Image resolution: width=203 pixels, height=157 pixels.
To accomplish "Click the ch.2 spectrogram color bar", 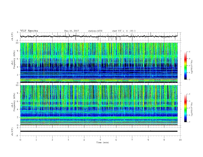I will [x=186, y=108].
